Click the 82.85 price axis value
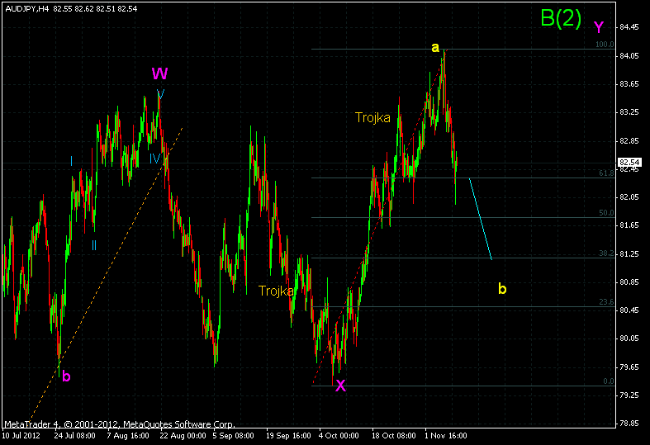Image resolution: width=650 pixels, height=445 pixels. [x=629, y=141]
